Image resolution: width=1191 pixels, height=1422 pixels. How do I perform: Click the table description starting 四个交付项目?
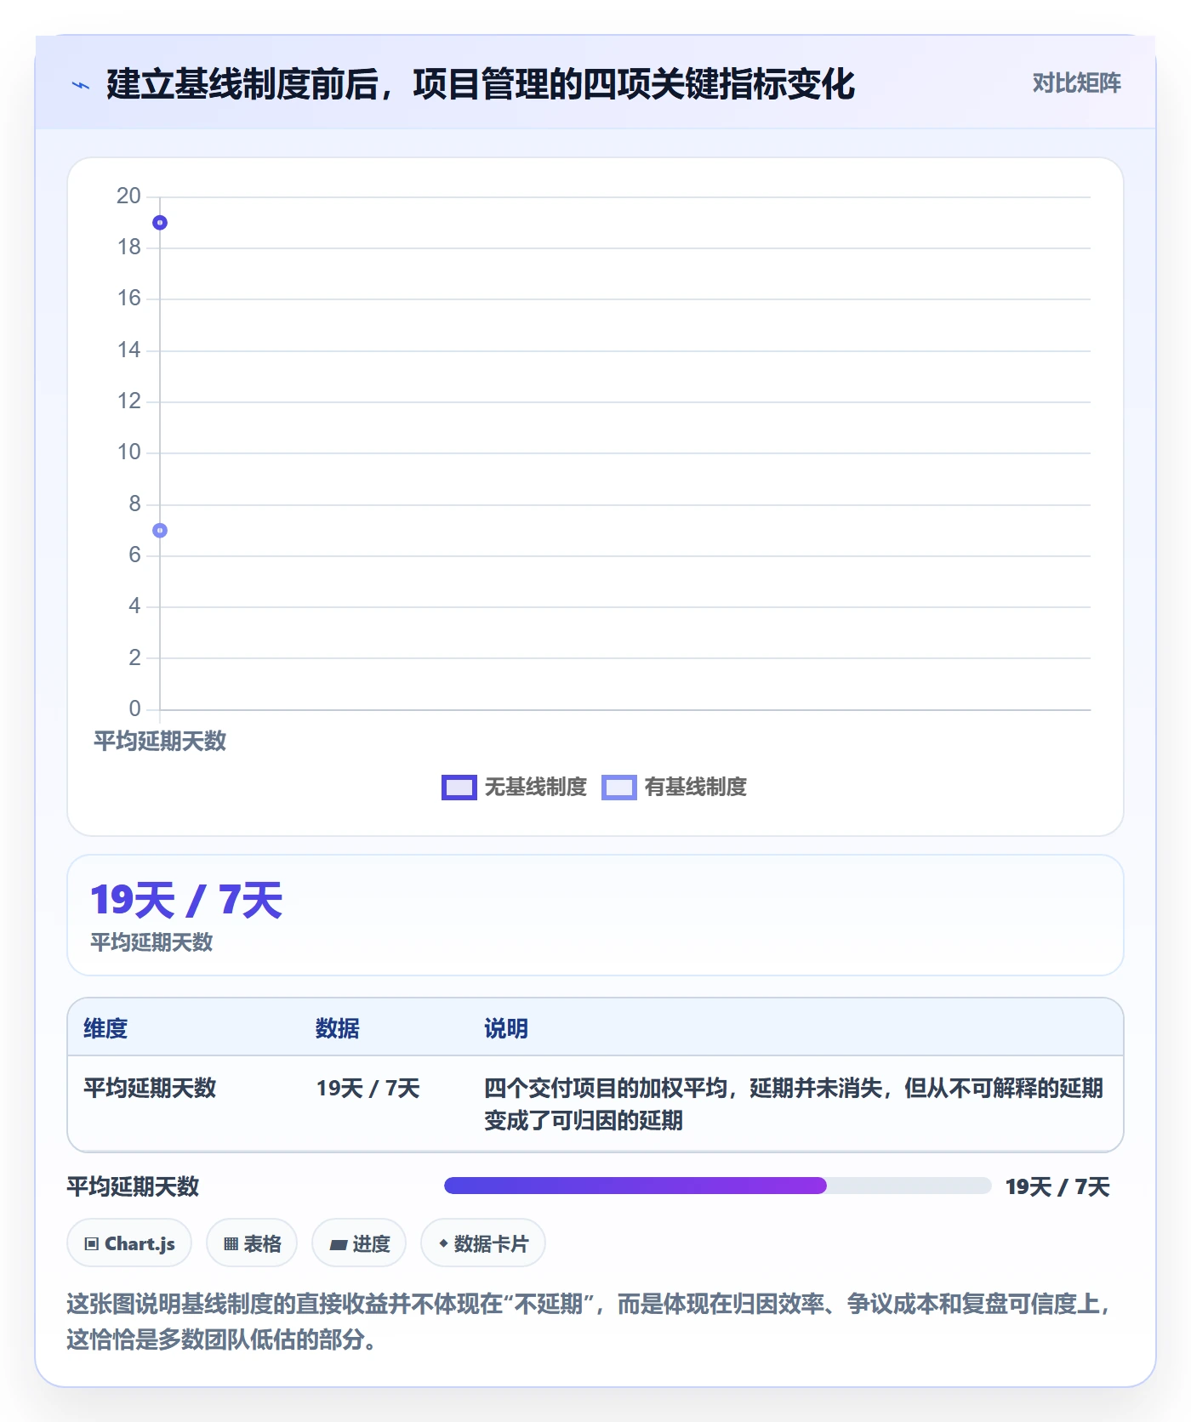pos(794,1104)
